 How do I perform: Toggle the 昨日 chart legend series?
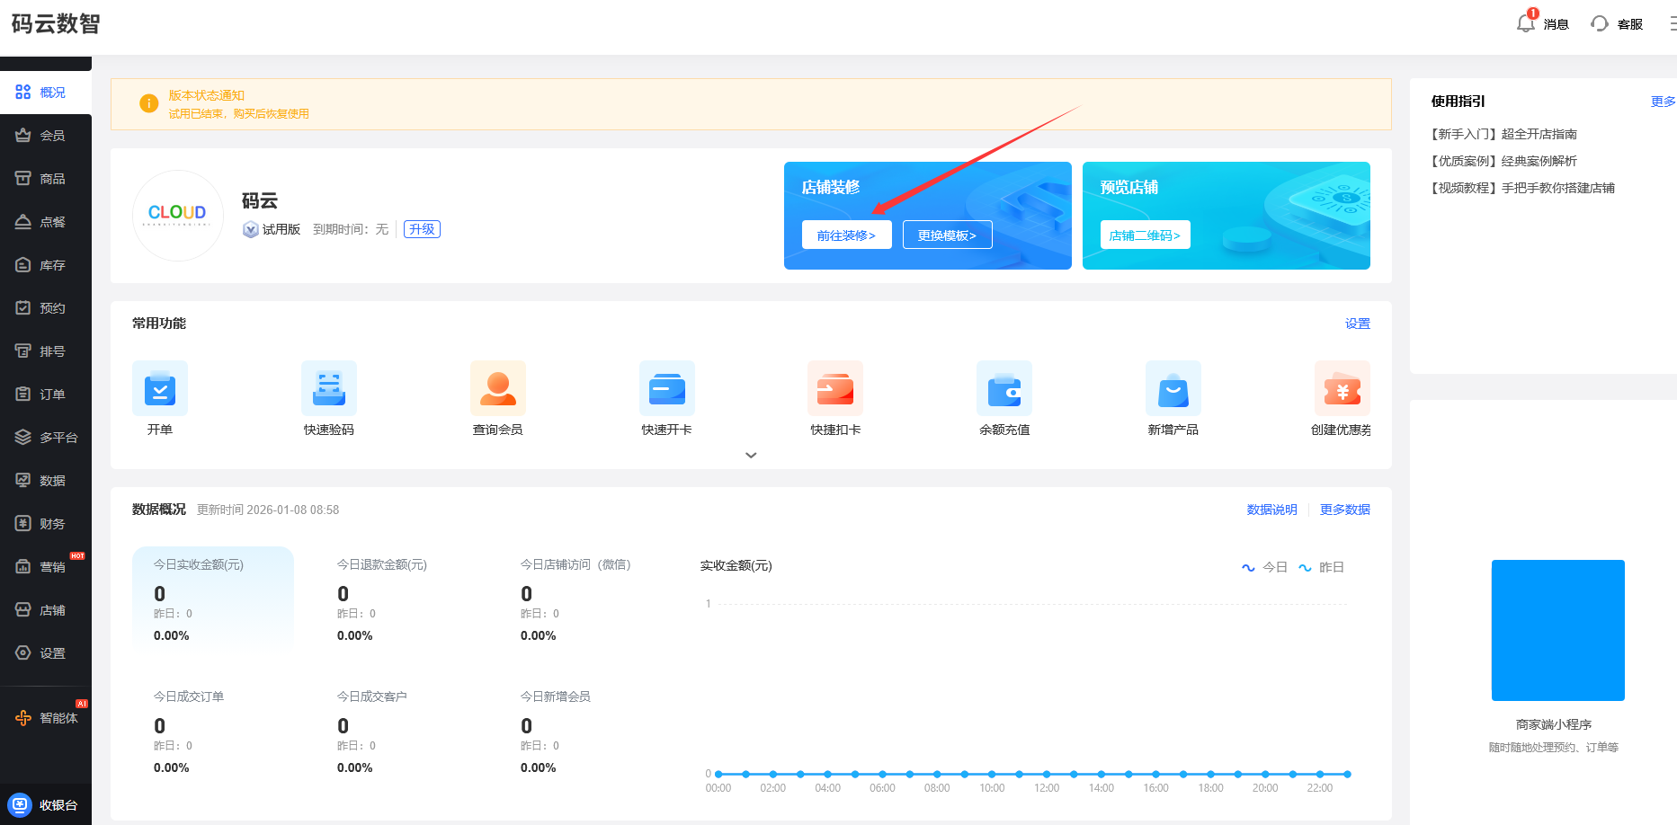tap(1322, 567)
